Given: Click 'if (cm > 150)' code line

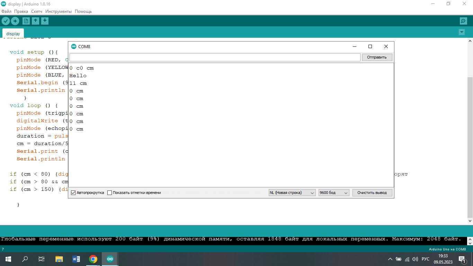Looking at the screenshot, I should [38, 189].
